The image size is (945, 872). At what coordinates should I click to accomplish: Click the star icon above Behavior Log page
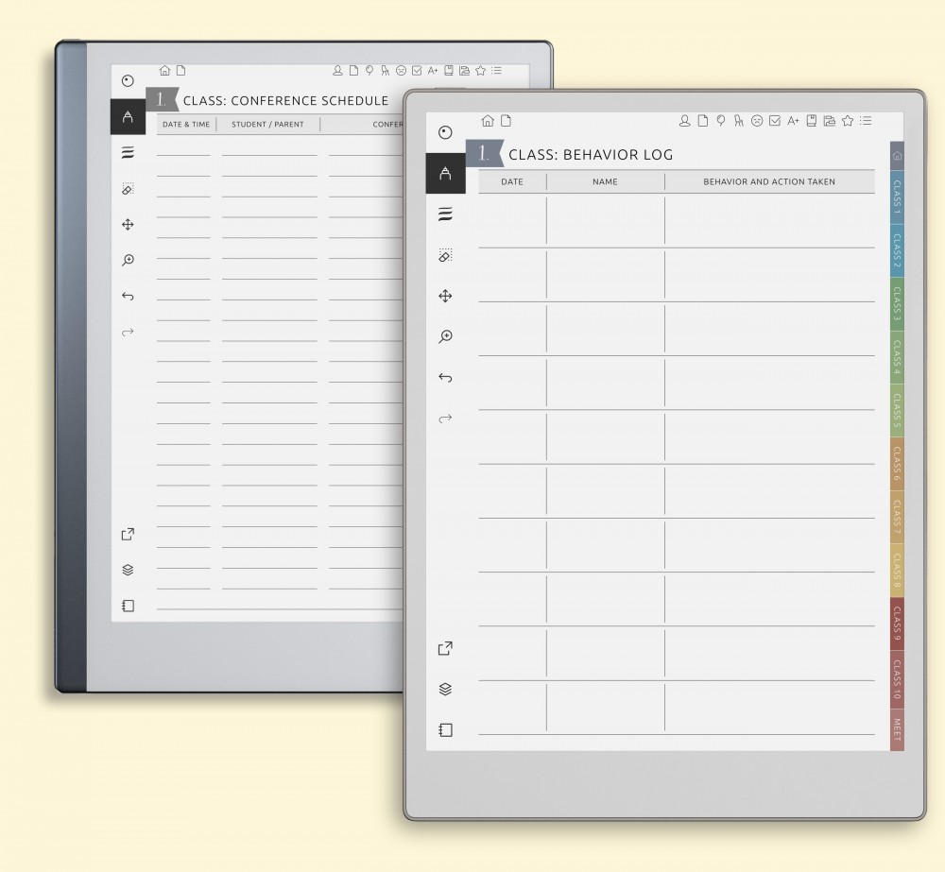(x=848, y=121)
